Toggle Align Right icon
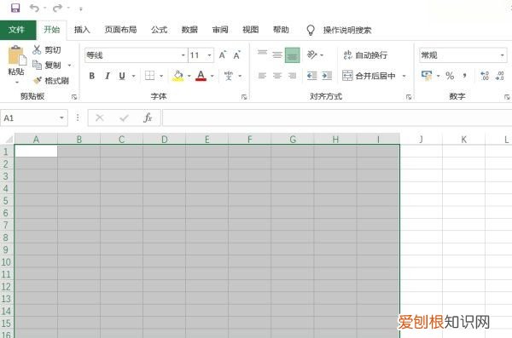 (x=292, y=76)
